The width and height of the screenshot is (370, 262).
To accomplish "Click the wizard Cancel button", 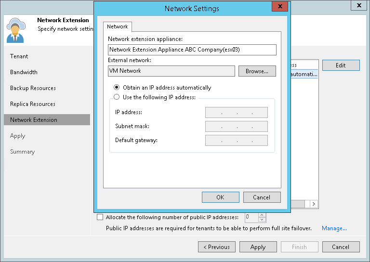I will 341,247.
